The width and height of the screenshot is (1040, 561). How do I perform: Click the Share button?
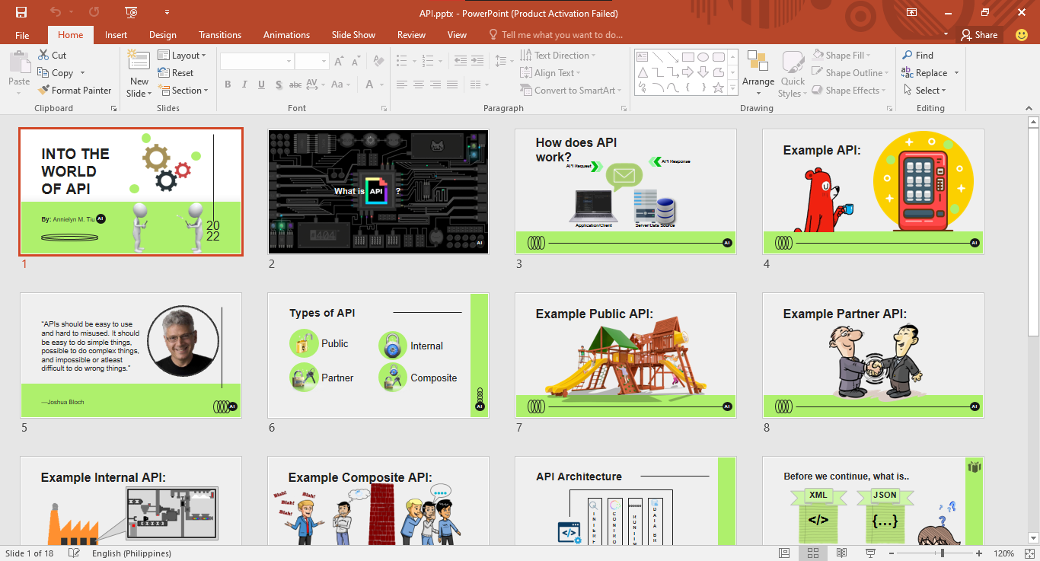[979, 35]
